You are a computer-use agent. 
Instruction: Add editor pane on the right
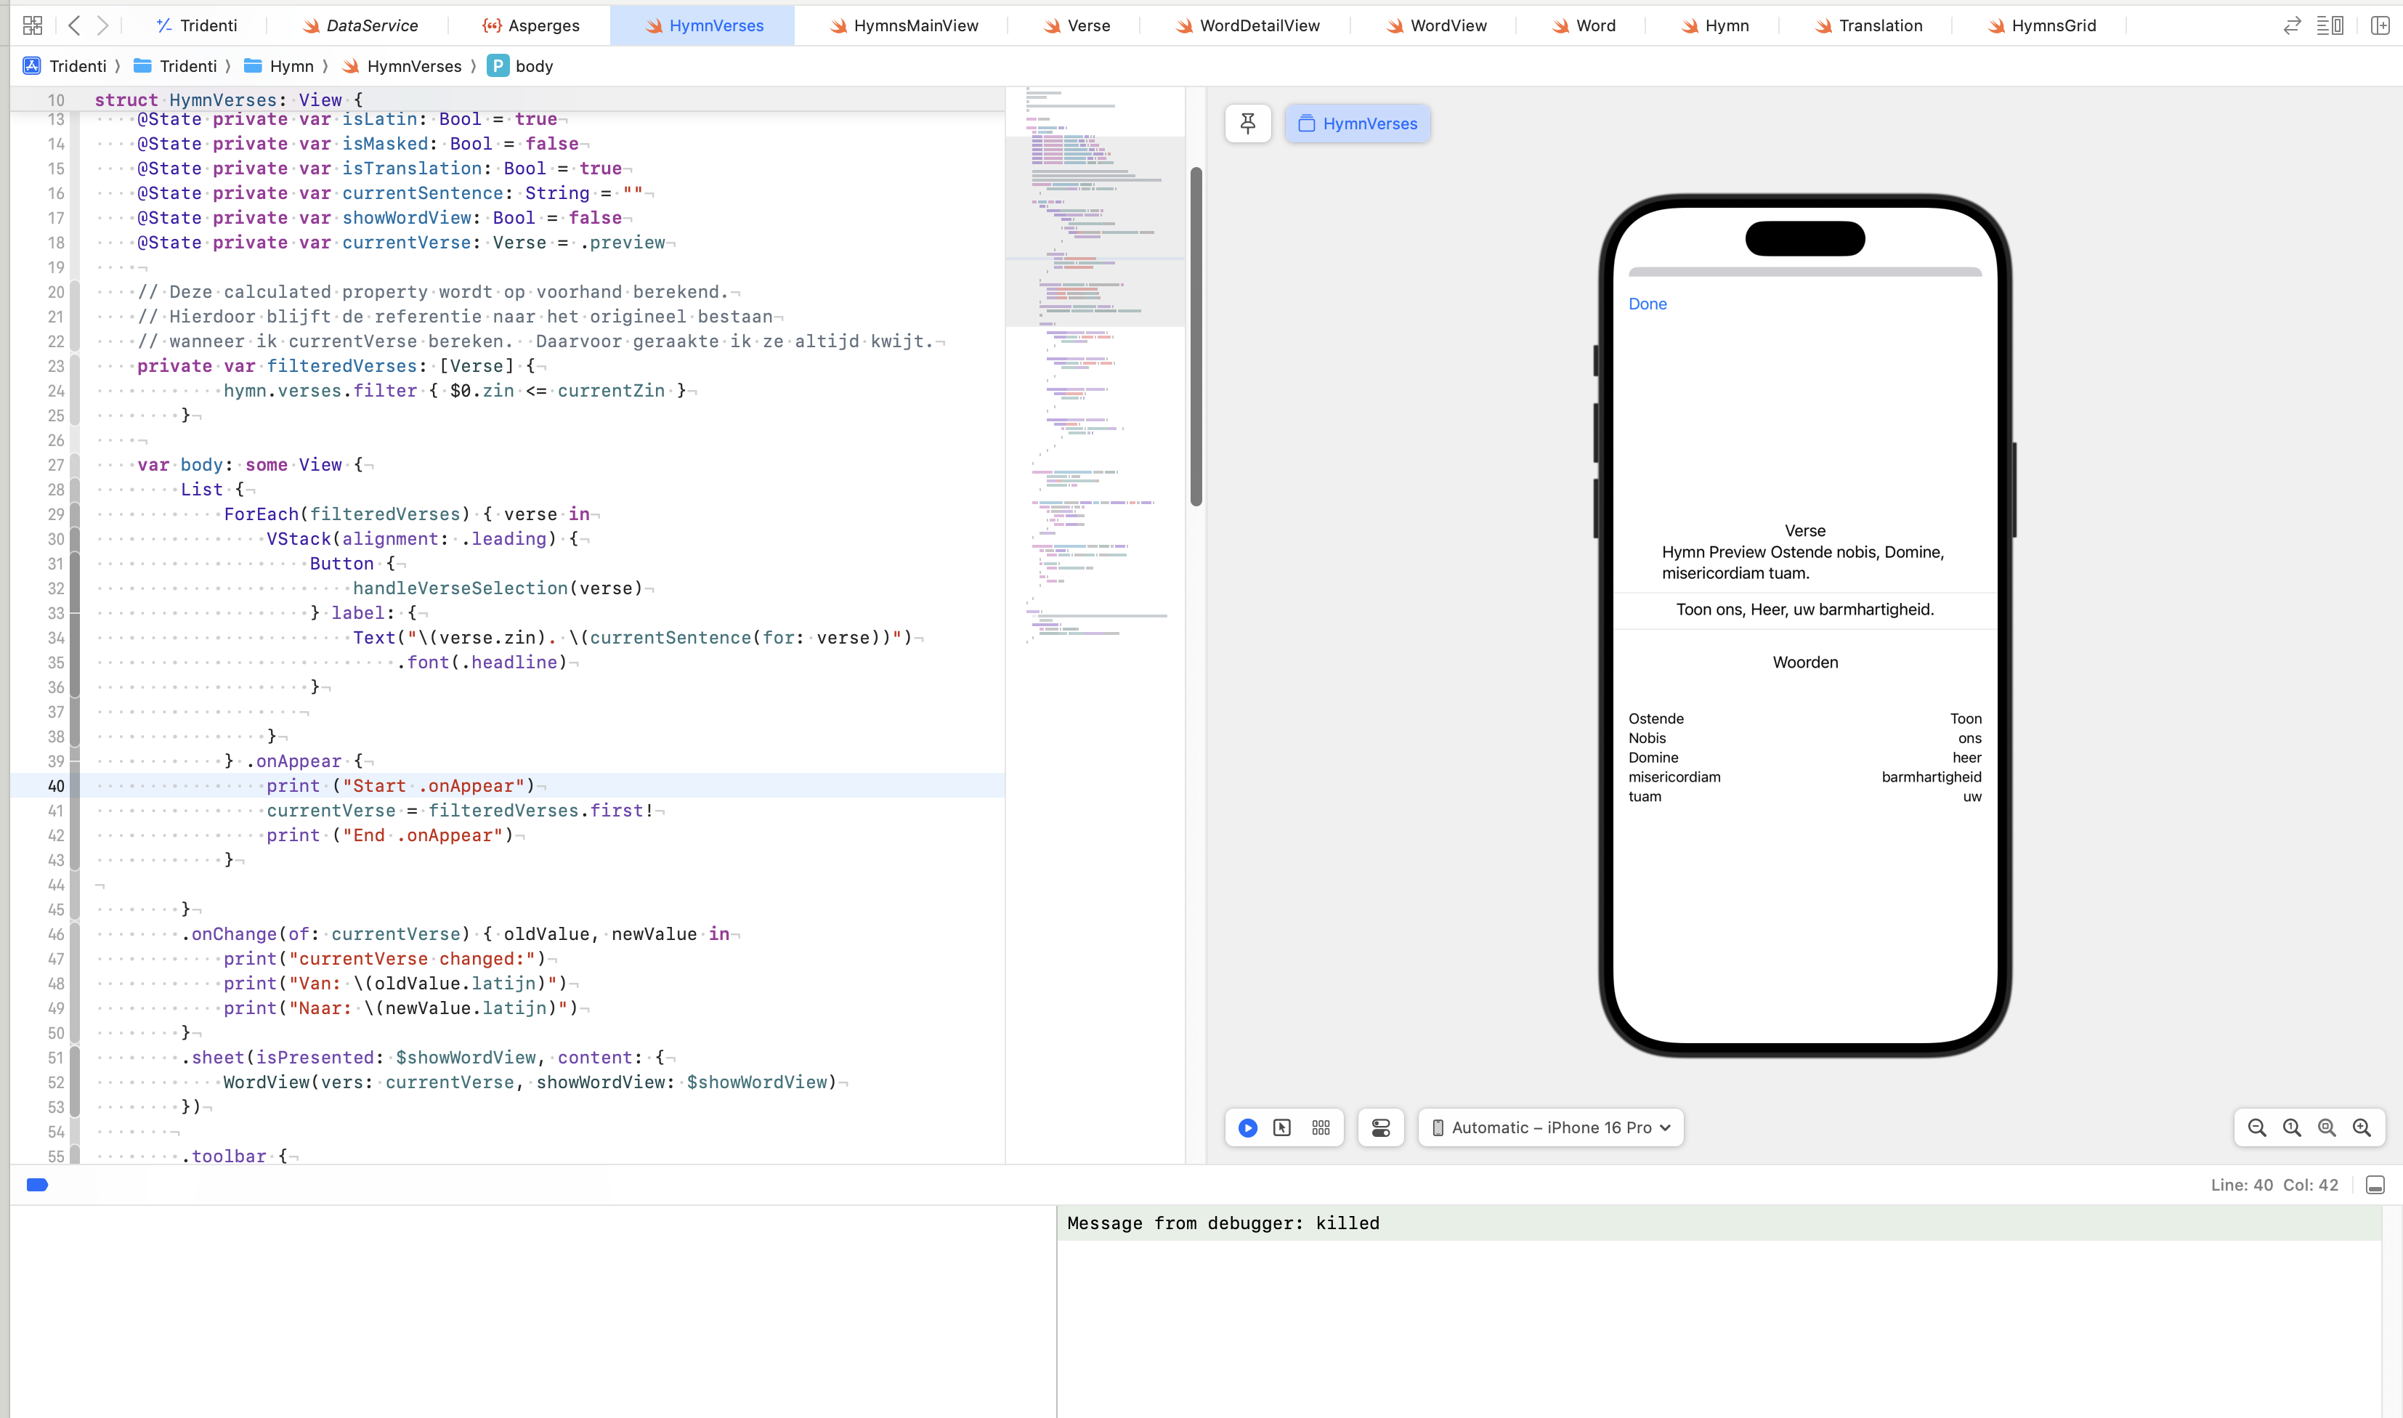[x=2380, y=26]
